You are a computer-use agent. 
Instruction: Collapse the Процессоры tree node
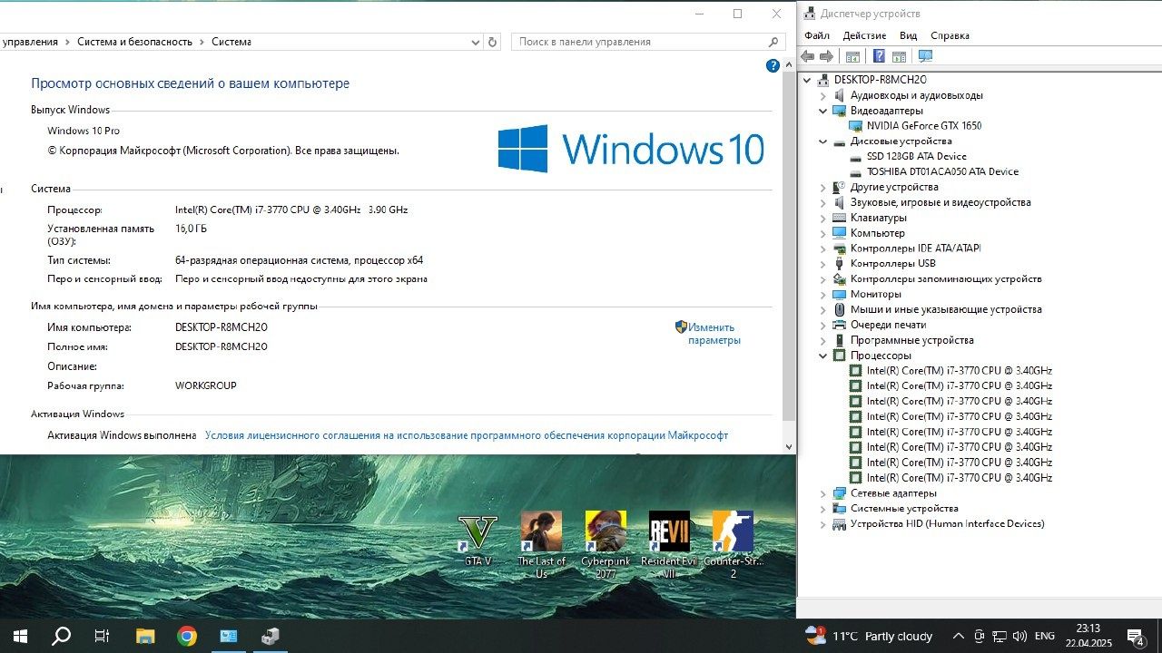coord(823,356)
